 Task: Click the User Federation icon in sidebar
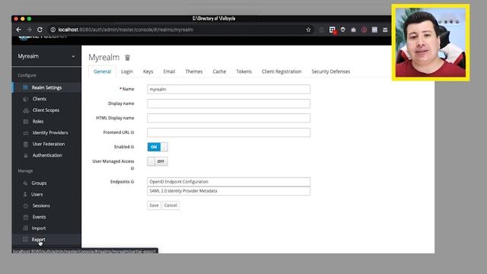(x=25, y=144)
